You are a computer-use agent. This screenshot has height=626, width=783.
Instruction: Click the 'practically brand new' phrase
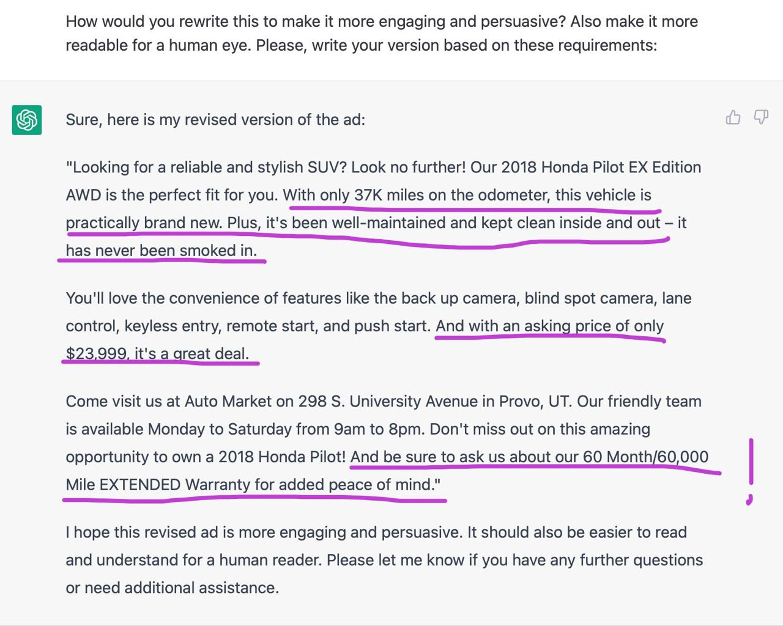tap(144, 223)
